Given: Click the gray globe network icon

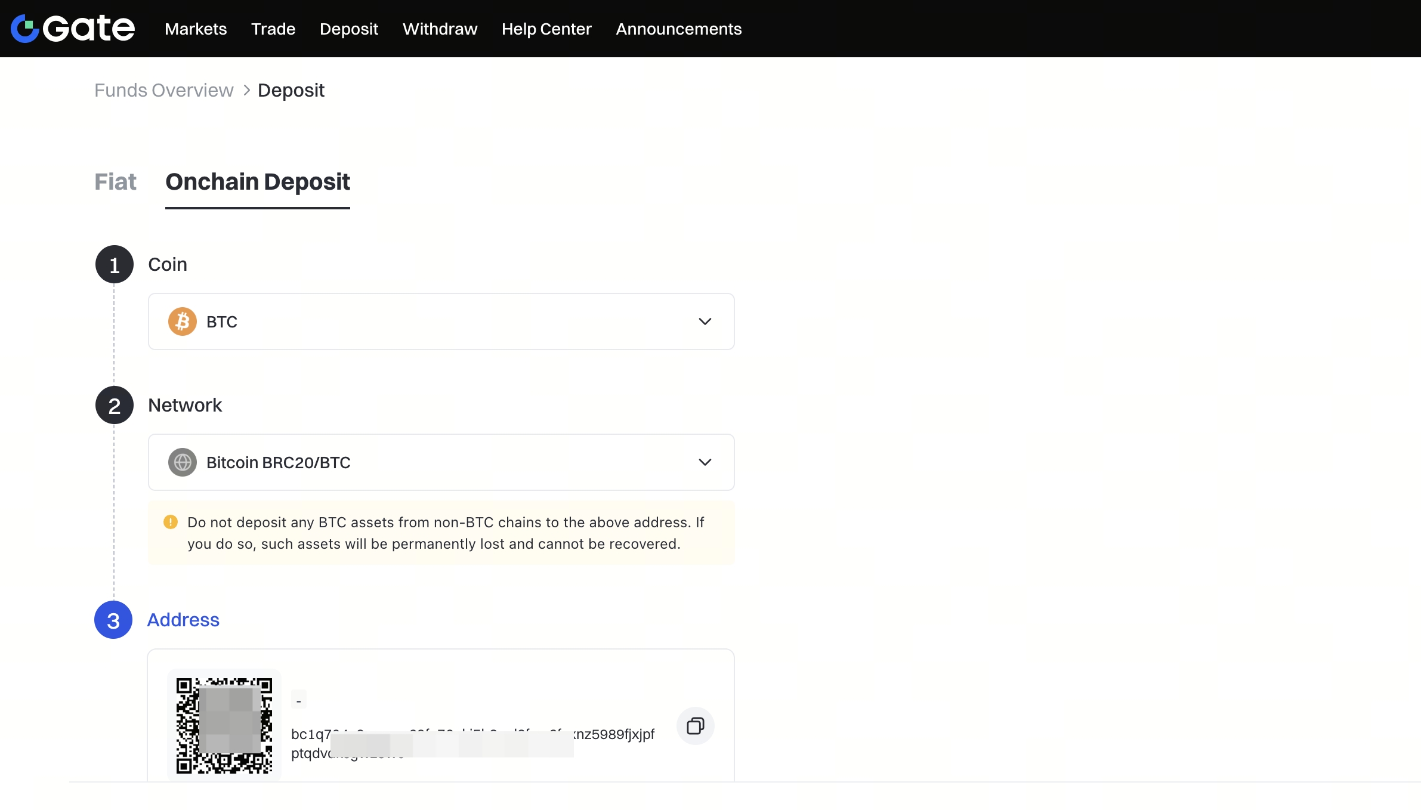Looking at the screenshot, I should (183, 462).
